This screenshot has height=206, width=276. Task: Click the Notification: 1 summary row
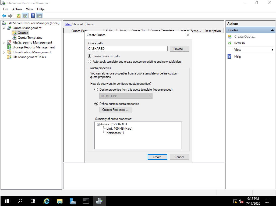115,133
